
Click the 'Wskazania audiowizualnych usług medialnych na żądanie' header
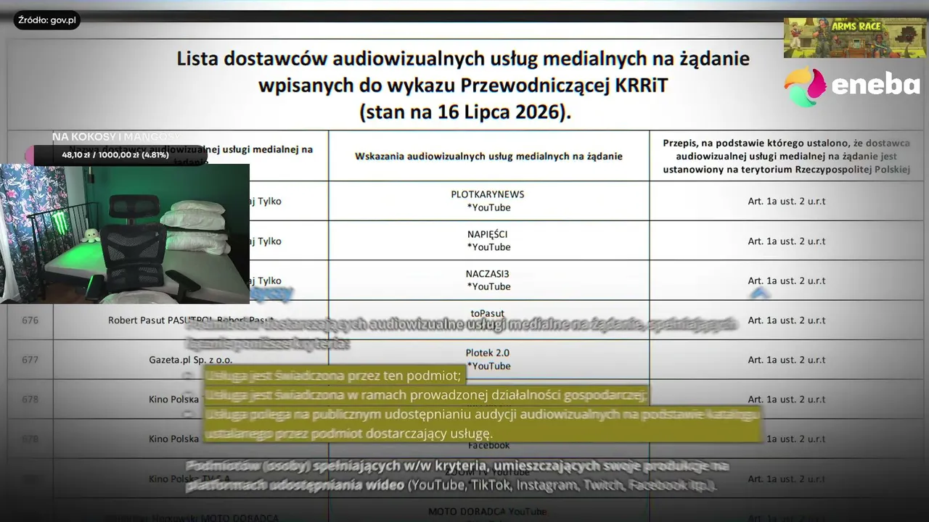(488, 156)
